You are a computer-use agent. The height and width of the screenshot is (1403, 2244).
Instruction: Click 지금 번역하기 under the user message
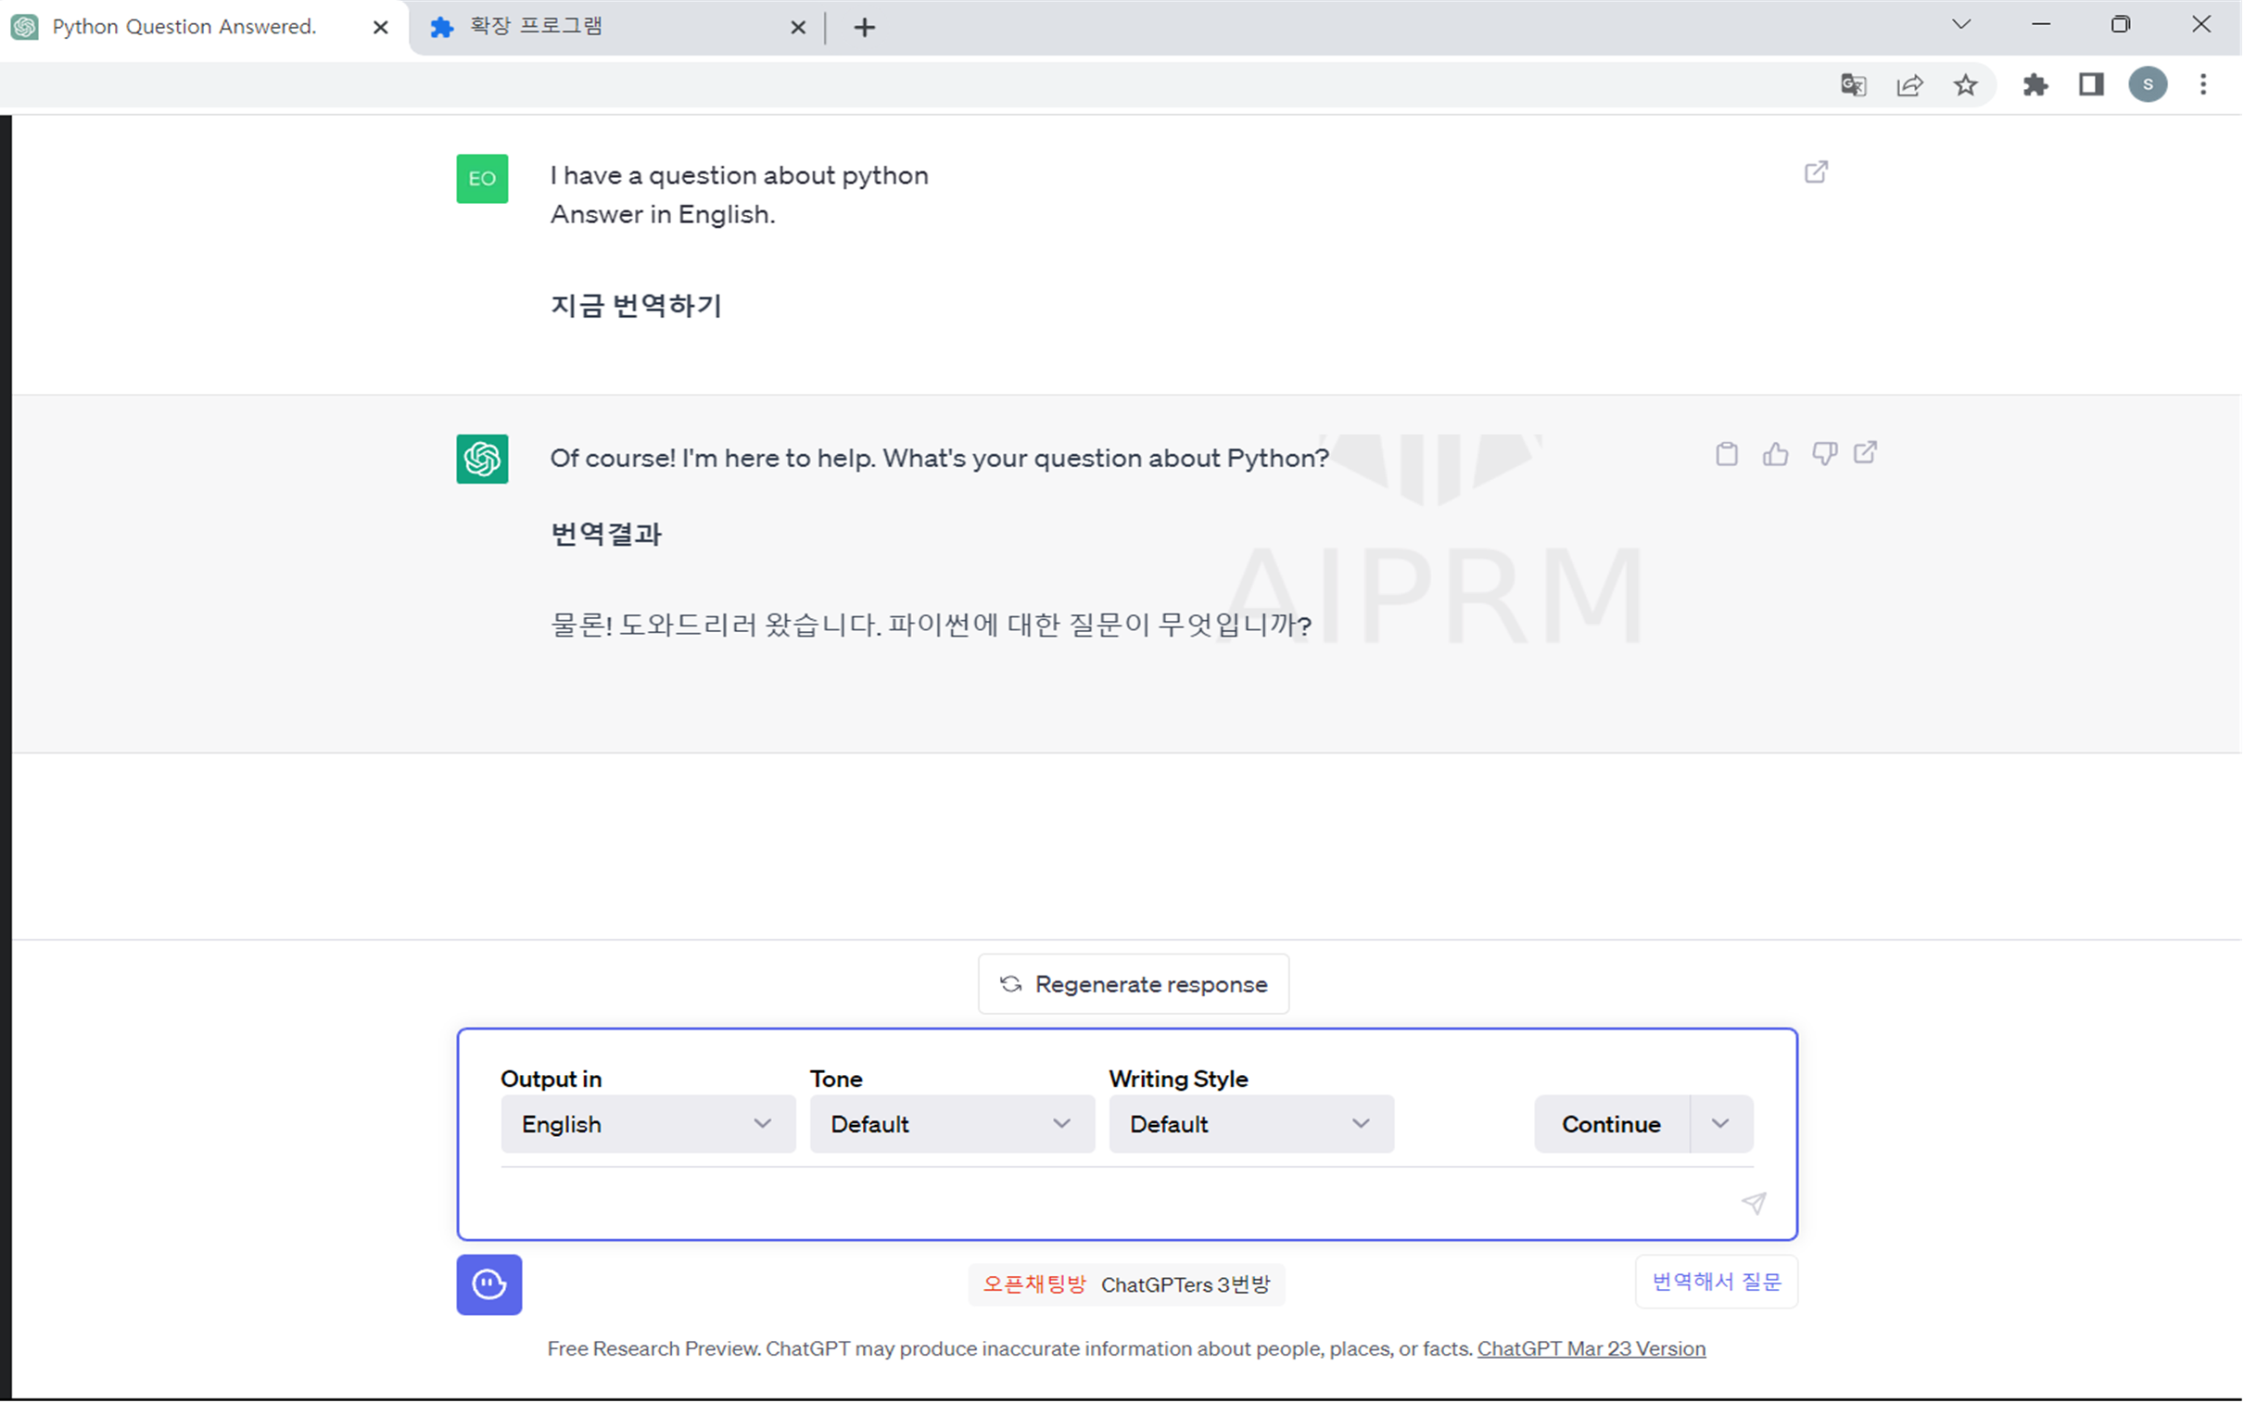tap(637, 304)
